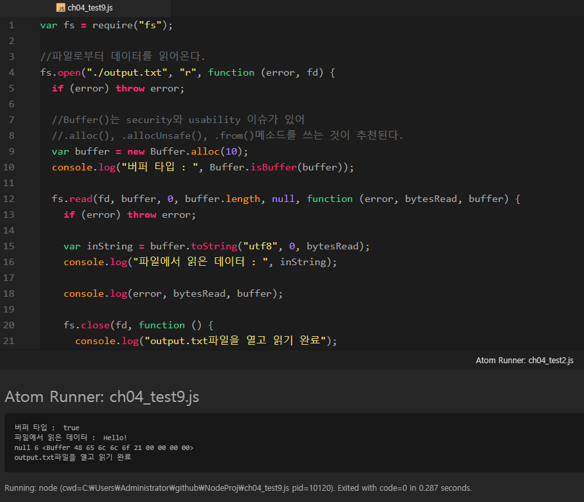Click 'bytesRead' parameter on line 12
This screenshot has width=584, height=502.
click(x=431, y=199)
